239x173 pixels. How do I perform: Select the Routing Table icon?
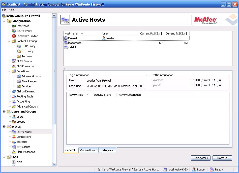(14, 96)
